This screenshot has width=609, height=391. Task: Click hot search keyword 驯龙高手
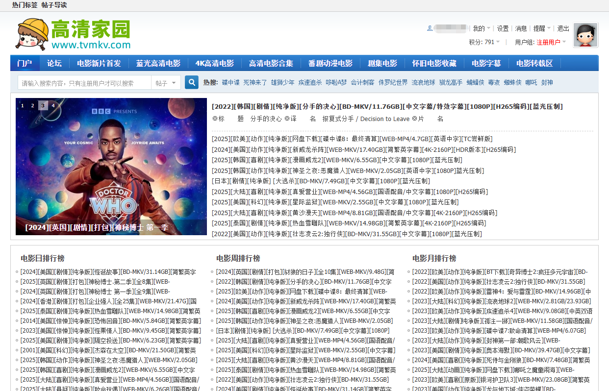451,82
